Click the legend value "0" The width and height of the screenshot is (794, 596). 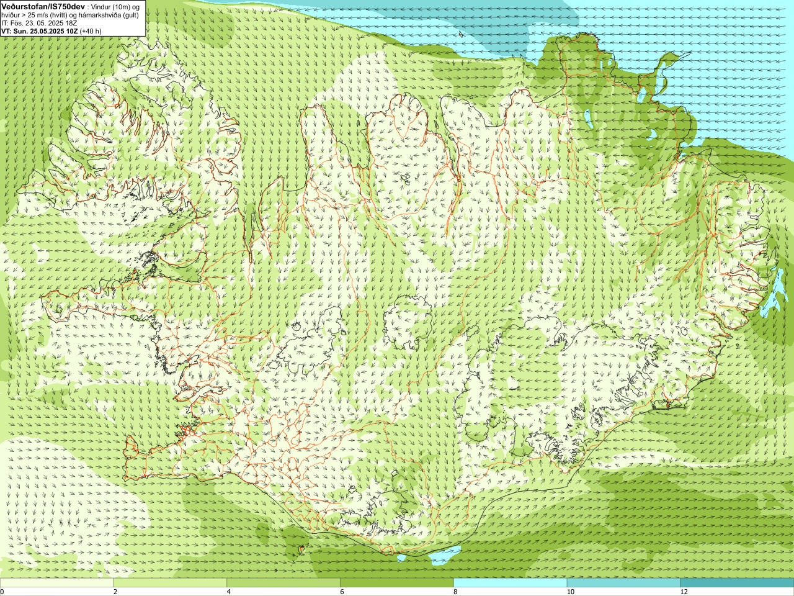2,592
